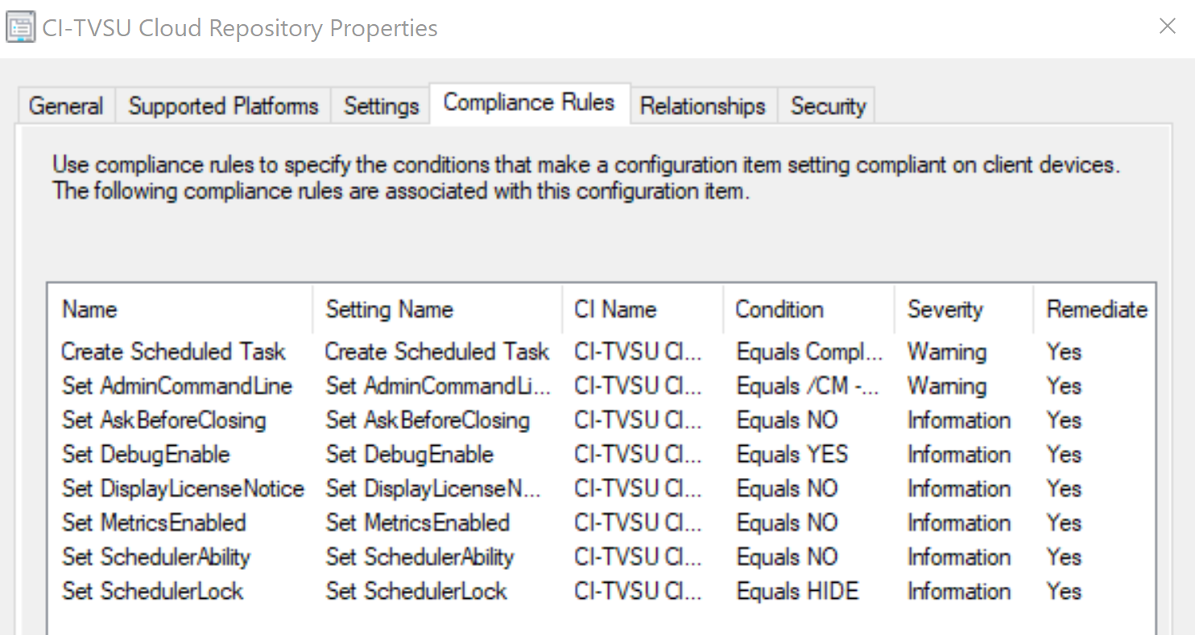This screenshot has height=635, width=1195.
Task: Switch to Supported Platforms tab
Action: click(223, 106)
